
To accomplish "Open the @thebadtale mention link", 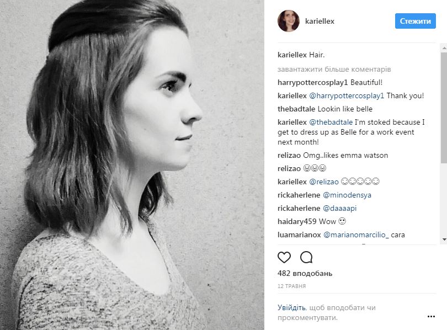I will point(331,123).
